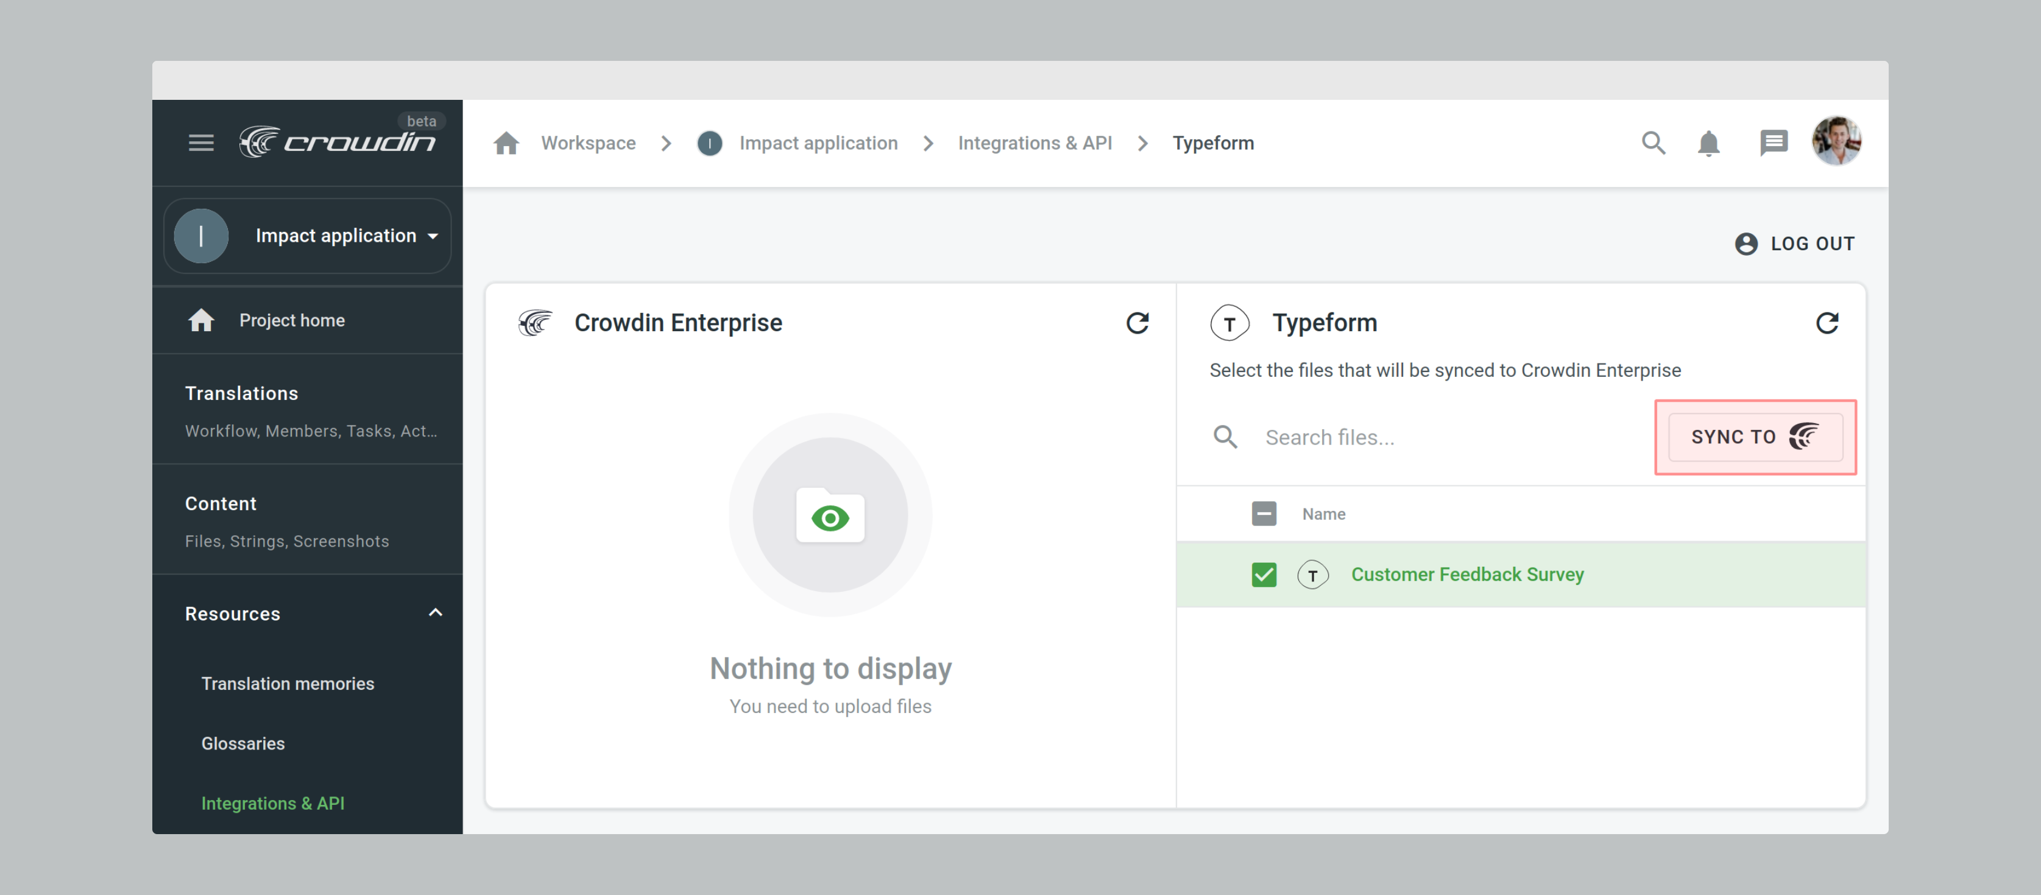Image resolution: width=2041 pixels, height=895 pixels.
Task: Click the Name column header
Action: click(1323, 514)
